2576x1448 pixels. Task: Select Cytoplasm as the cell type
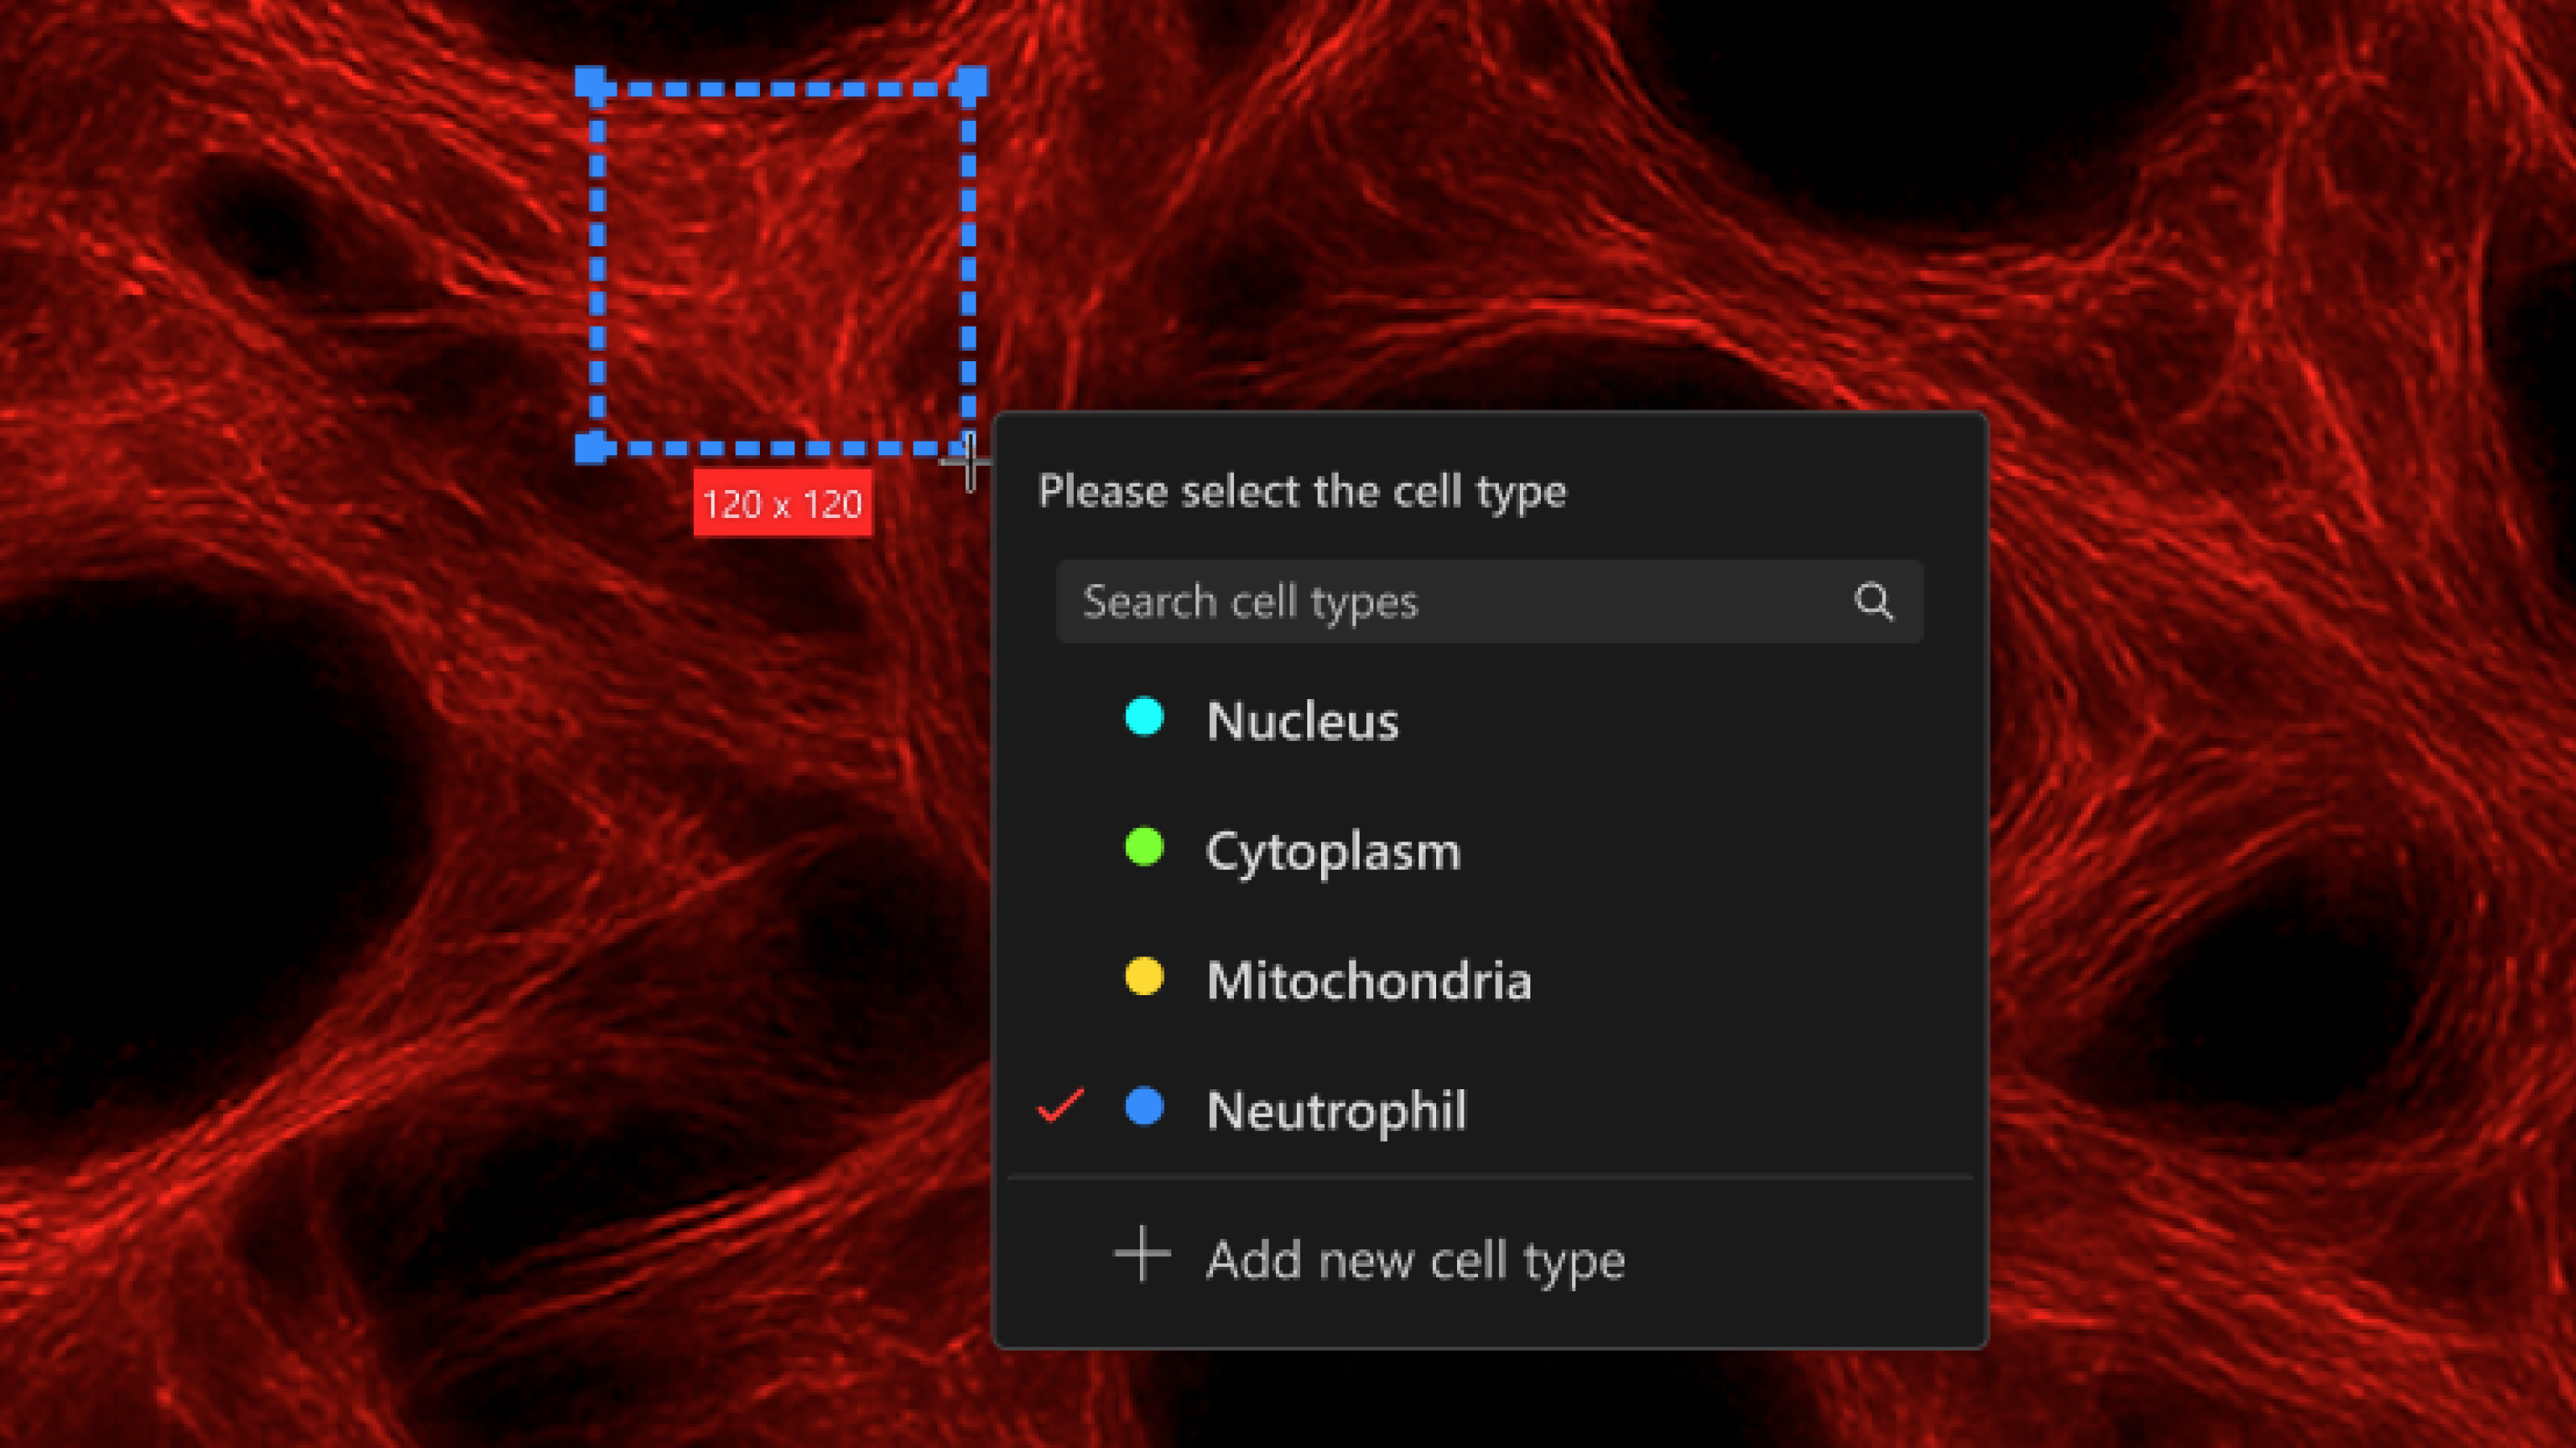coord(1334,851)
